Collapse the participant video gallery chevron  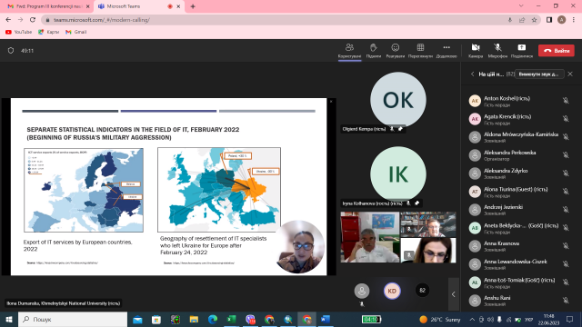point(454,294)
